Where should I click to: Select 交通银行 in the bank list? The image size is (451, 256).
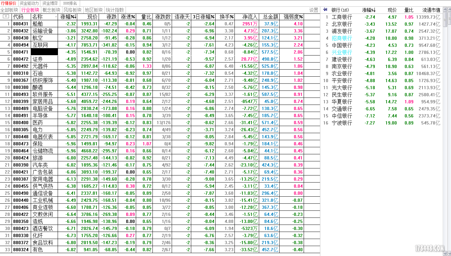381,109
